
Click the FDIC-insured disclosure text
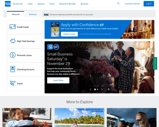click(71, 15)
